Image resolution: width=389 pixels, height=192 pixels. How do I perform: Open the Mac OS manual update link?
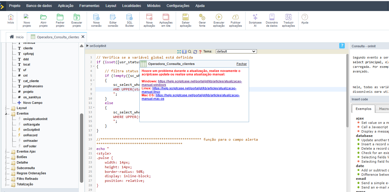[191, 97]
